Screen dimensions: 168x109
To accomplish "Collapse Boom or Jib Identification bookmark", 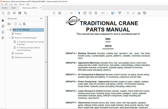I will [x=10, y=38].
